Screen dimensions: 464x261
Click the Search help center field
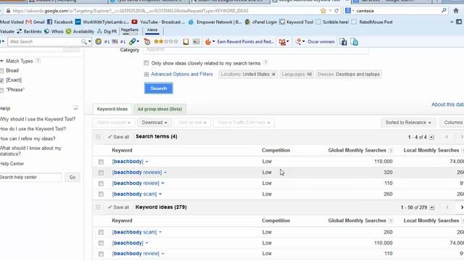[30, 177]
